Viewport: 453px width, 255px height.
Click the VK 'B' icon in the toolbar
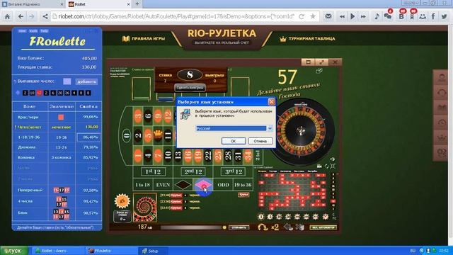pos(401,16)
